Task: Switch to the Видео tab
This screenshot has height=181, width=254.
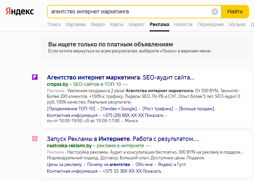Action: click(x=98, y=25)
